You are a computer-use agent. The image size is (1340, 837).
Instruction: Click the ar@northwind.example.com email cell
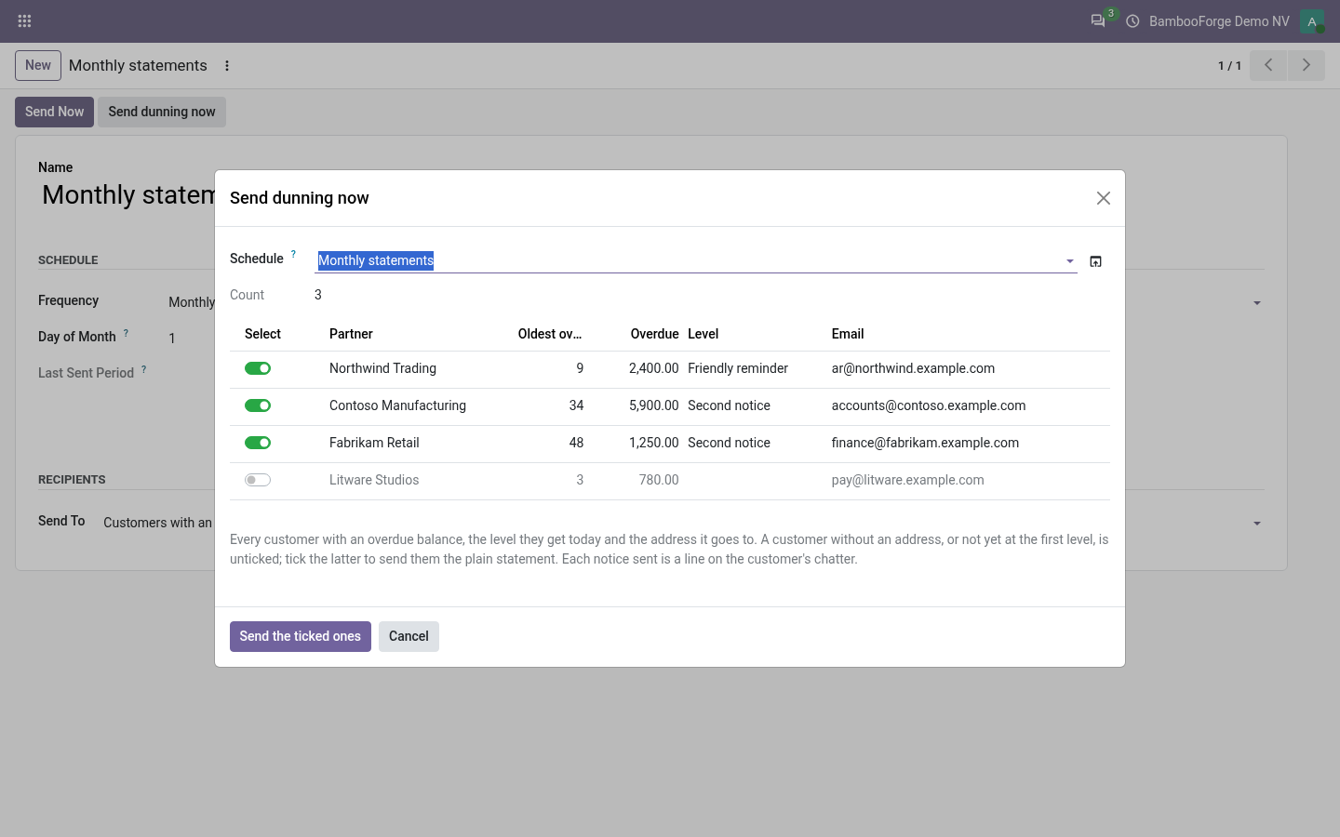click(x=913, y=368)
